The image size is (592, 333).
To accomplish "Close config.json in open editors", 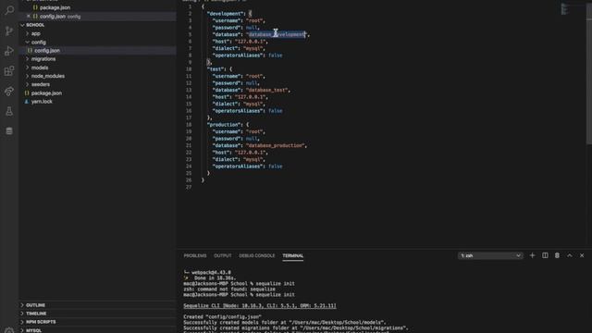I will [x=29, y=17].
